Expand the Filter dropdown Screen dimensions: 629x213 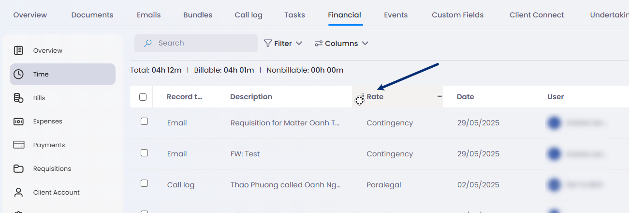(283, 43)
